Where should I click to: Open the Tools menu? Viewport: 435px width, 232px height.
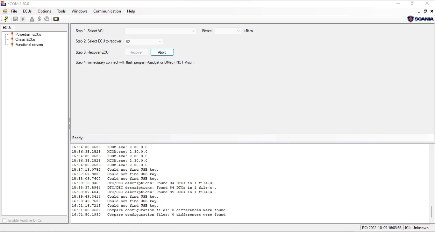[x=61, y=11]
